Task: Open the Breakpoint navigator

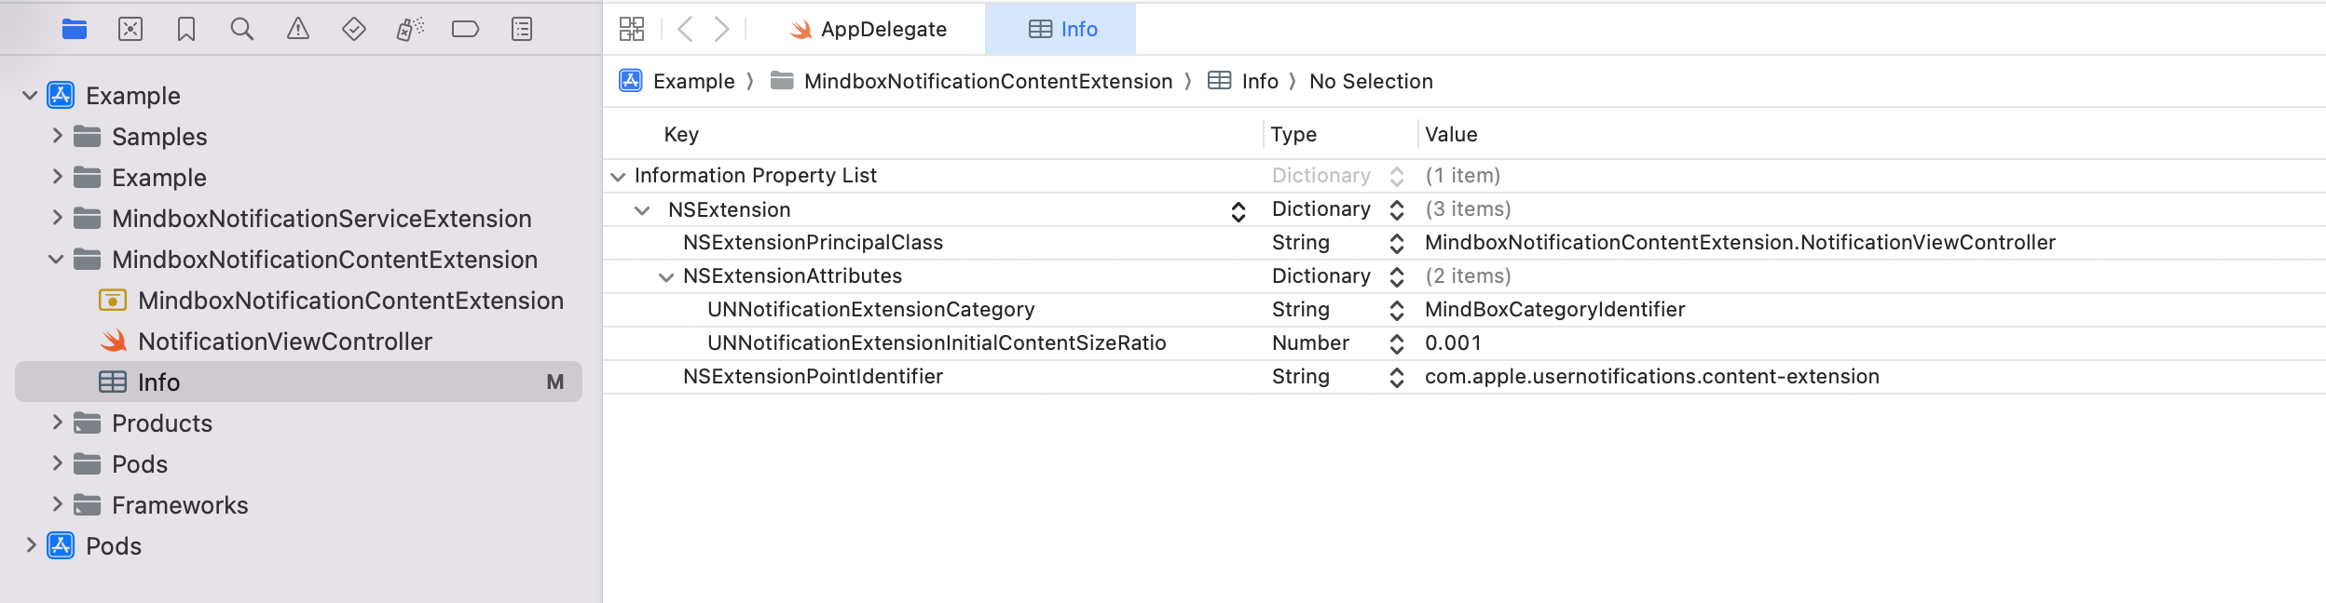Action: point(465,30)
